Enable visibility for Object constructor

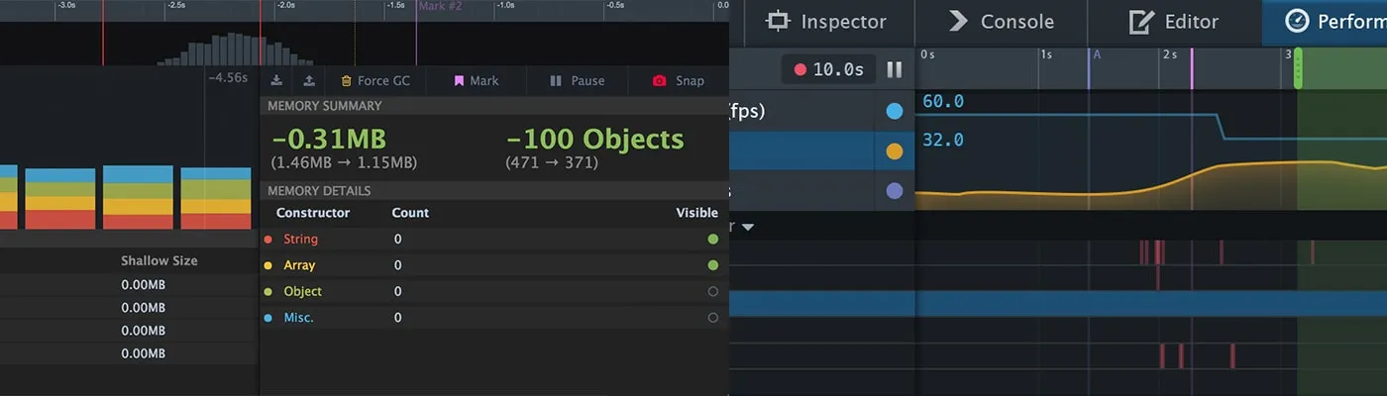click(712, 291)
